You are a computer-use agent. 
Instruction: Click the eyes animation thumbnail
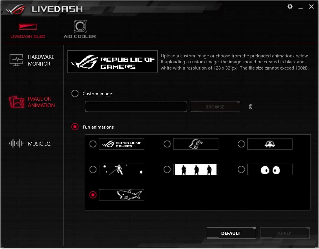tap(270, 169)
